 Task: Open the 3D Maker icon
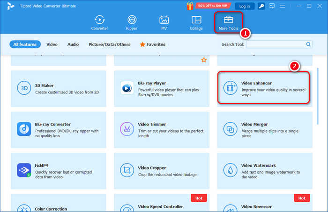(24, 88)
